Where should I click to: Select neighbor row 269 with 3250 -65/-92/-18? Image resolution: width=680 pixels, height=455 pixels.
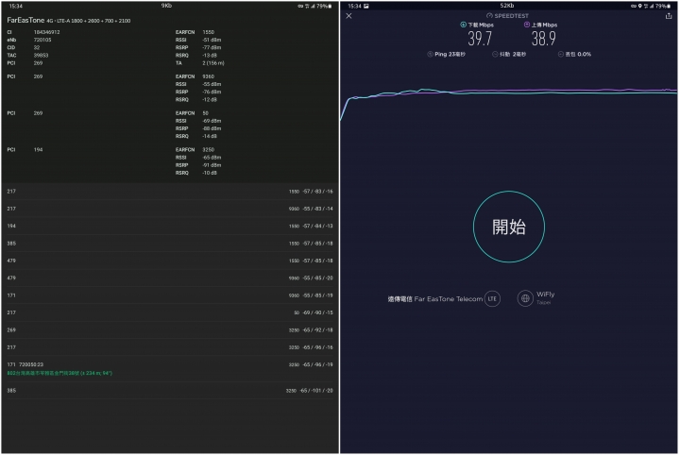tap(170, 329)
